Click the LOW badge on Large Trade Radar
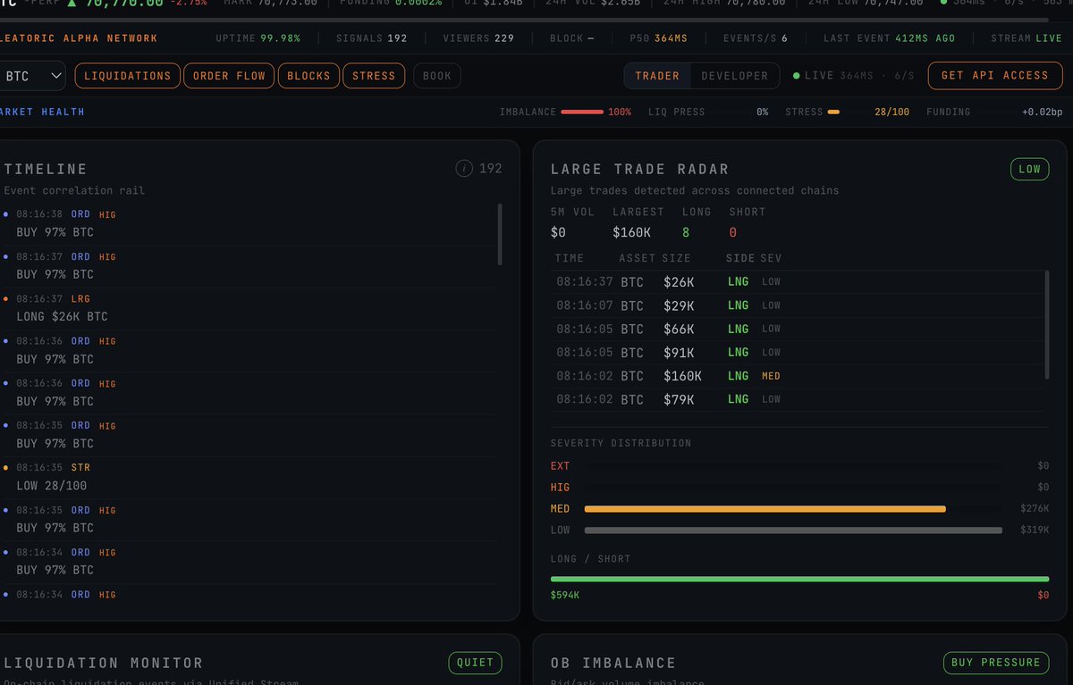This screenshot has width=1073, height=685. pos(1030,169)
